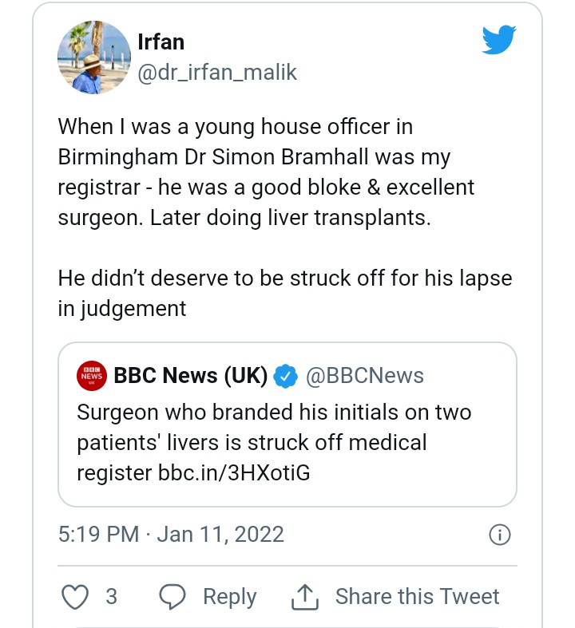Click the like count number 3
Image resolution: width=575 pixels, height=628 pixels.
pyautogui.click(x=112, y=597)
